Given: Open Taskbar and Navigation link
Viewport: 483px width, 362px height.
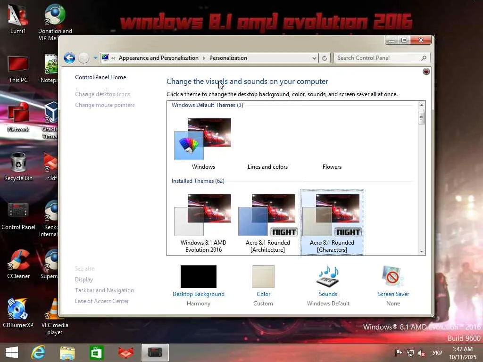Looking at the screenshot, I should point(104,290).
